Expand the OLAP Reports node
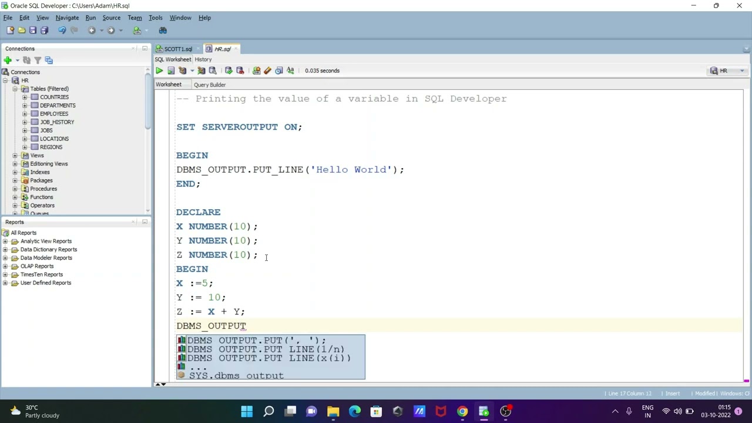Screen dimensions: 752x423 5,266
